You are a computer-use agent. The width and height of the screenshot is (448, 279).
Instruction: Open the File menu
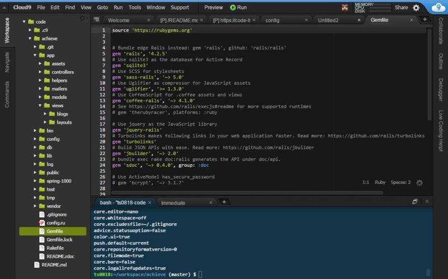click(x=41, y=7)
